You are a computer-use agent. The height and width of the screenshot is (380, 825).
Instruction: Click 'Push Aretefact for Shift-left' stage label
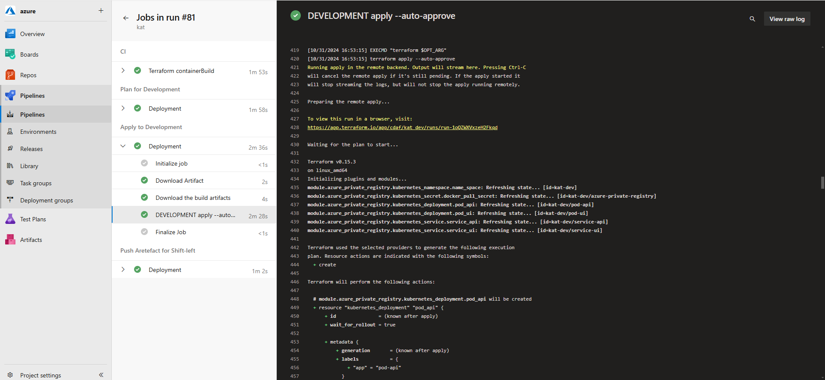158,250
